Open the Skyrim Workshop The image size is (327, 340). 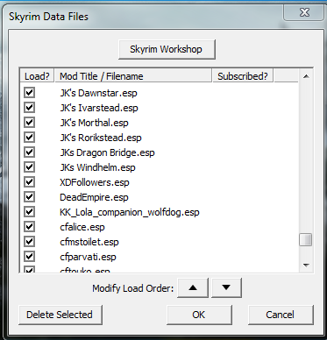167,49
